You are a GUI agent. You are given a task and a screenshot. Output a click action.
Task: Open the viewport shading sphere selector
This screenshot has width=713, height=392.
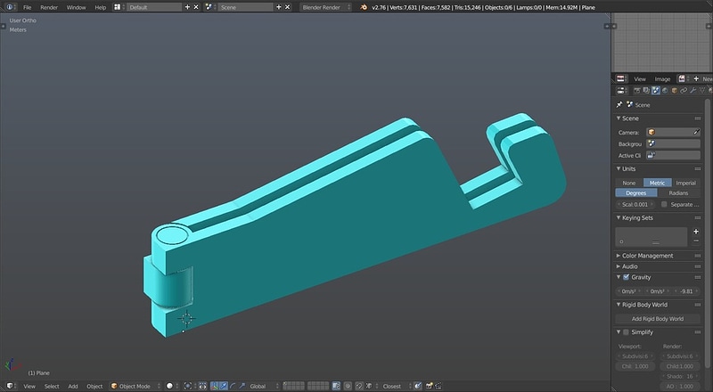pyautogui.click(x=169, y=386)
